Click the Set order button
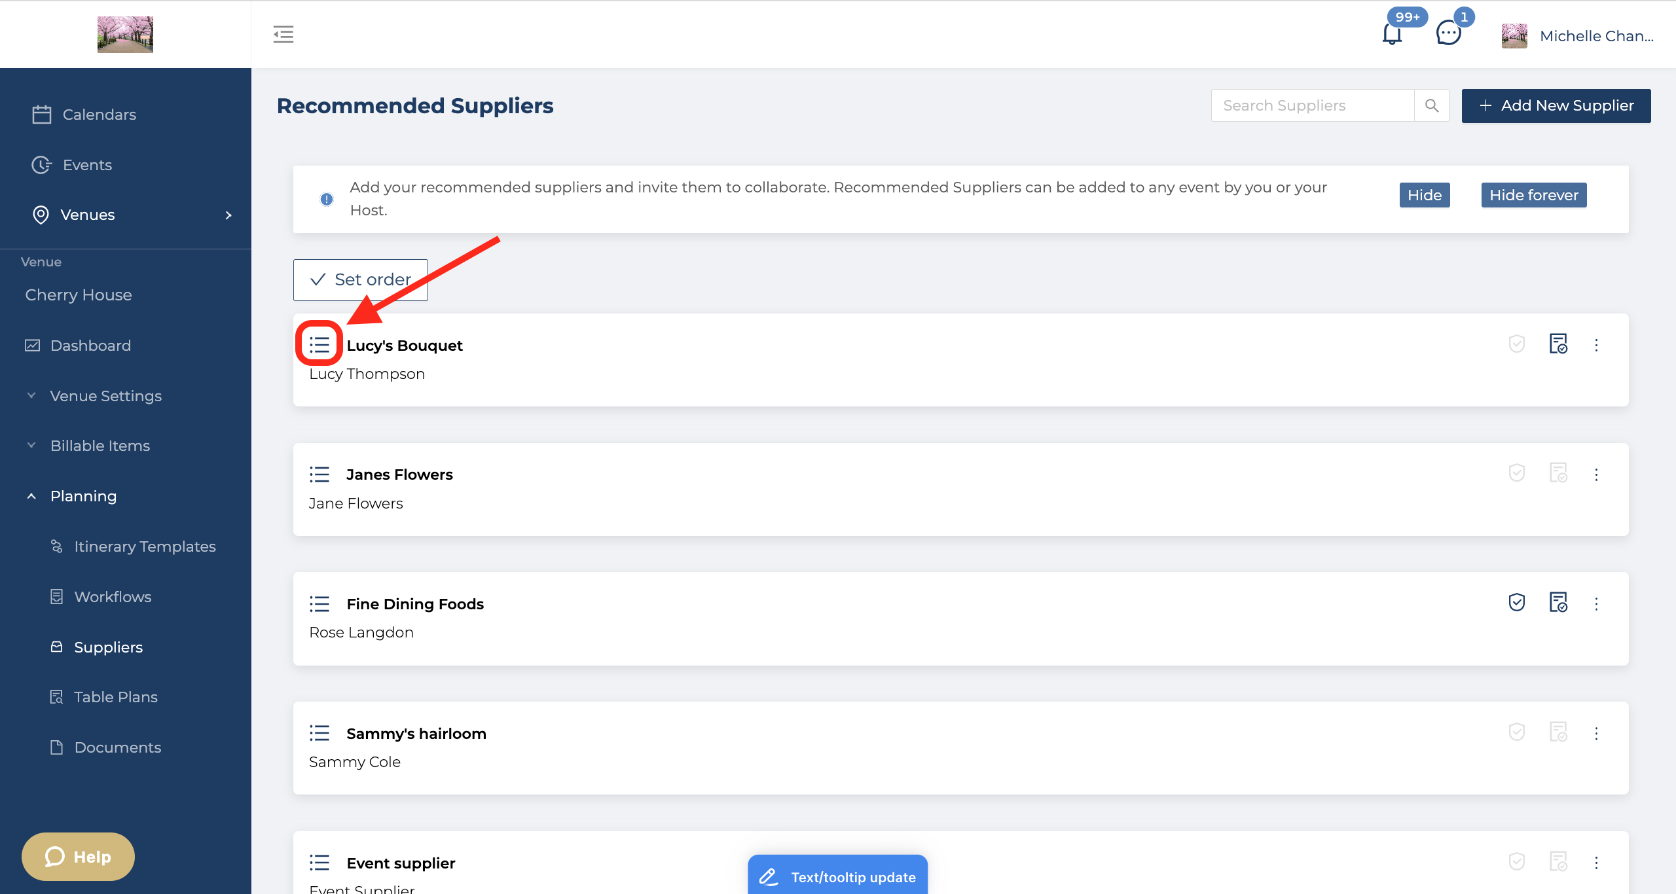Screen dimensions: 1676x894 [361, 279]
